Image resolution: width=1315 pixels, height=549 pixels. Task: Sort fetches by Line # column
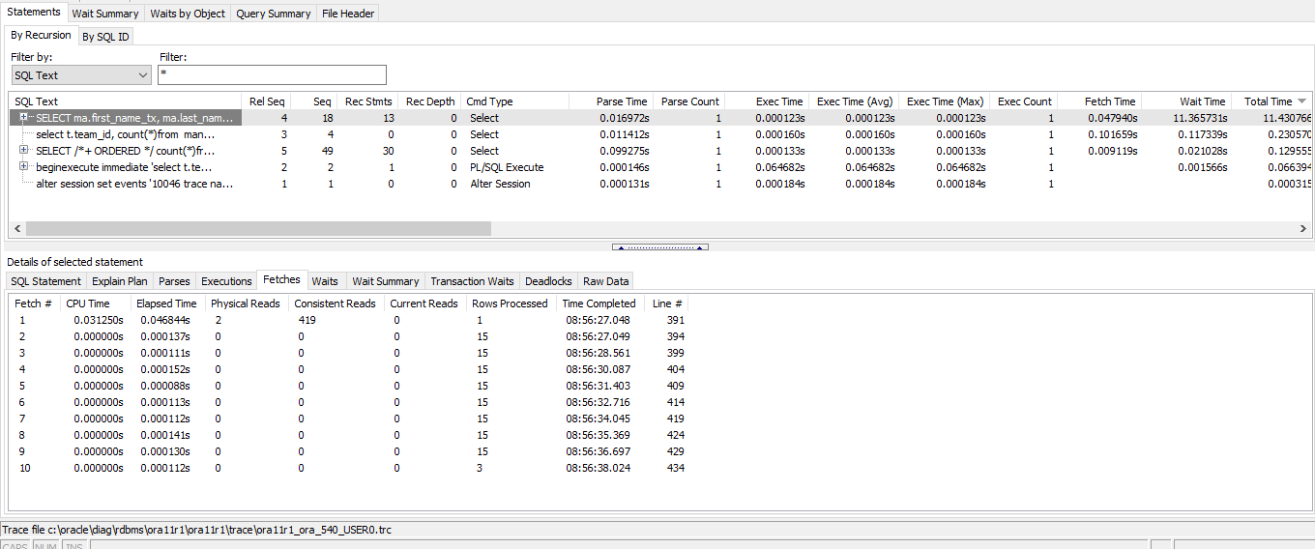(667, 303)
